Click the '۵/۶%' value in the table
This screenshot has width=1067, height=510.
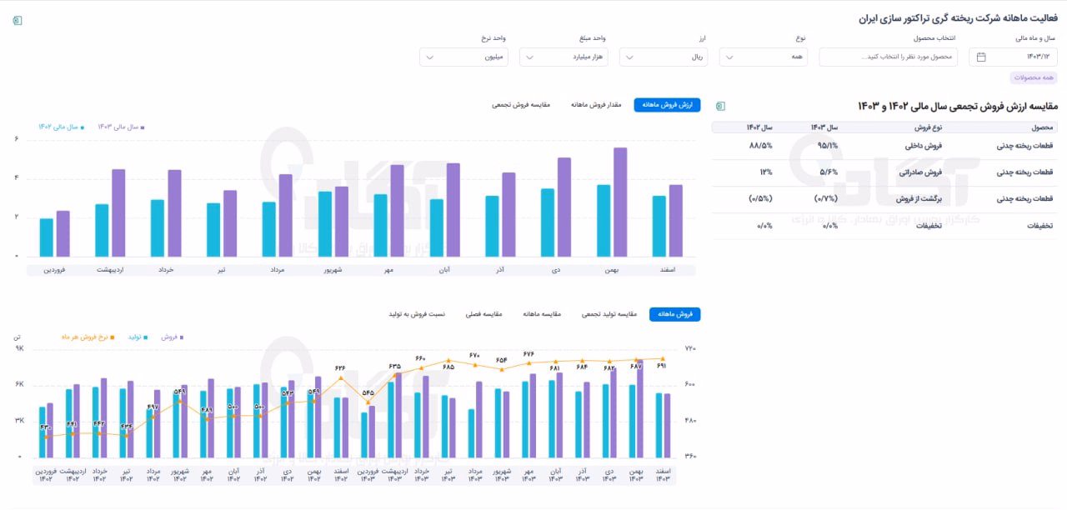829,172
